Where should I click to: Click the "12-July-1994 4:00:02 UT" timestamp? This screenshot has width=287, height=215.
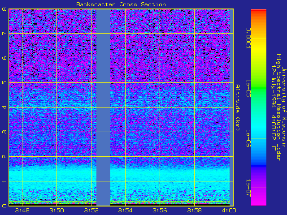tap(274, 107)
